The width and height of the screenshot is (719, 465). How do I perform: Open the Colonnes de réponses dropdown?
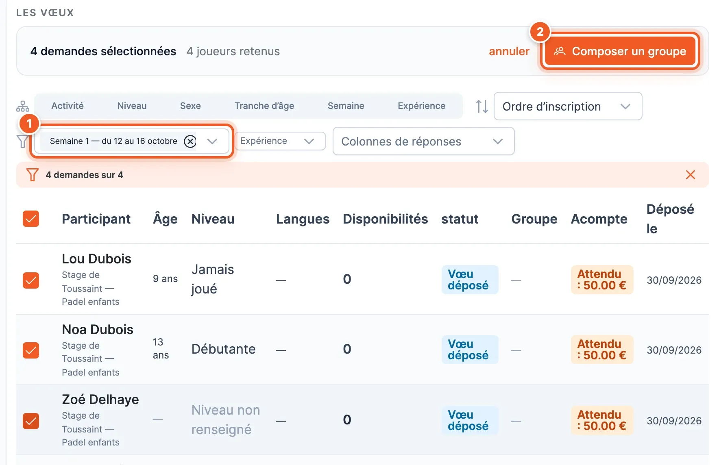pyautogui.click(x=423, y=141)
